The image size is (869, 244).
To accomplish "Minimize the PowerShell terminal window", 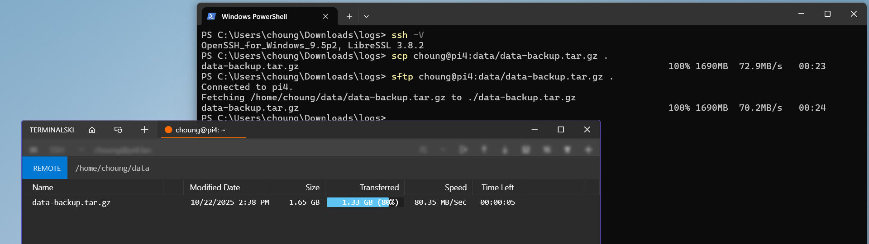I will [x=801, y=14].
